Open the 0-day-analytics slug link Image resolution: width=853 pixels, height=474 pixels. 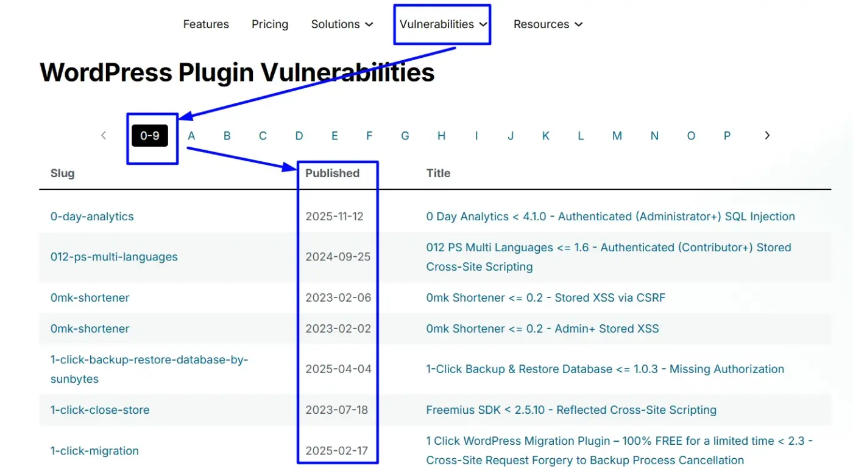pyautogui.click(x=92, y=217)
